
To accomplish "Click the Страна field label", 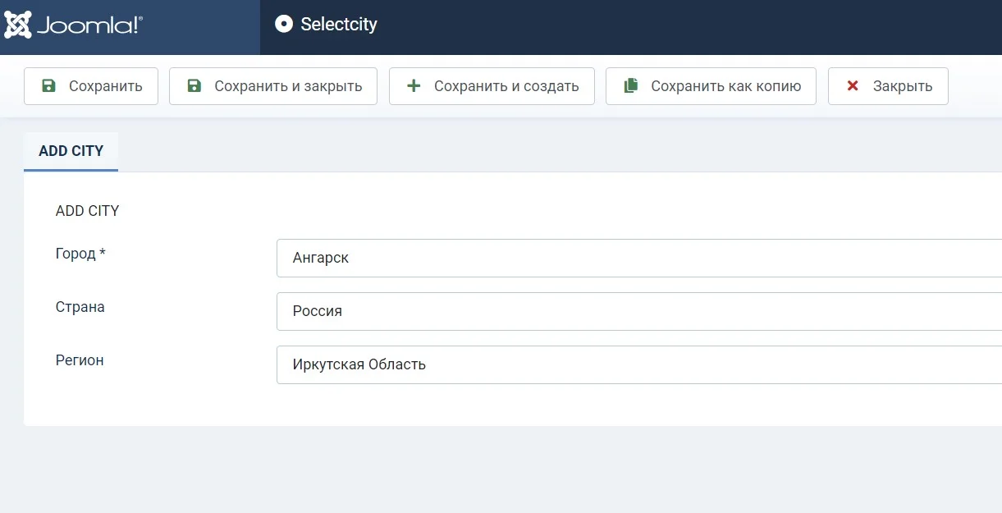I will tap(80, 307).
